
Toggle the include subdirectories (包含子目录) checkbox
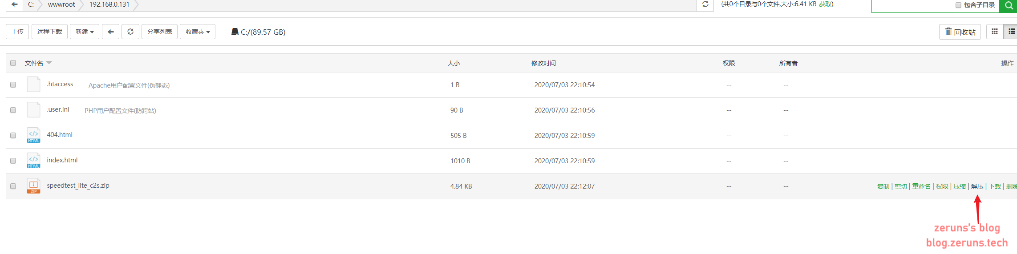[958, 5]
